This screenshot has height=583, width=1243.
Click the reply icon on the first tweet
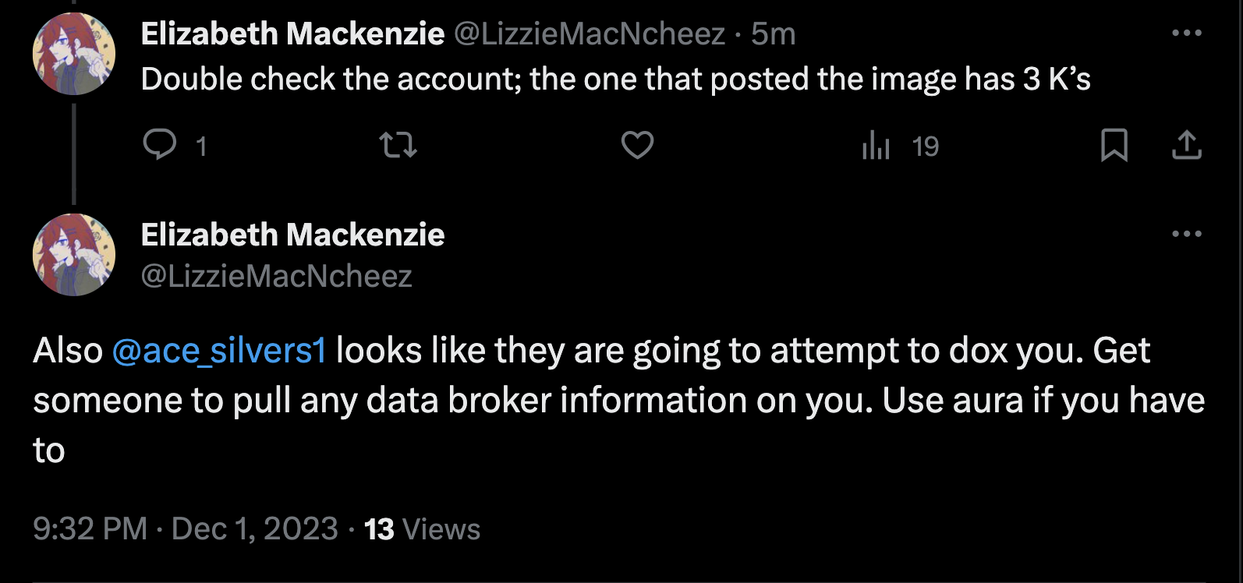[x=160, y=145]
